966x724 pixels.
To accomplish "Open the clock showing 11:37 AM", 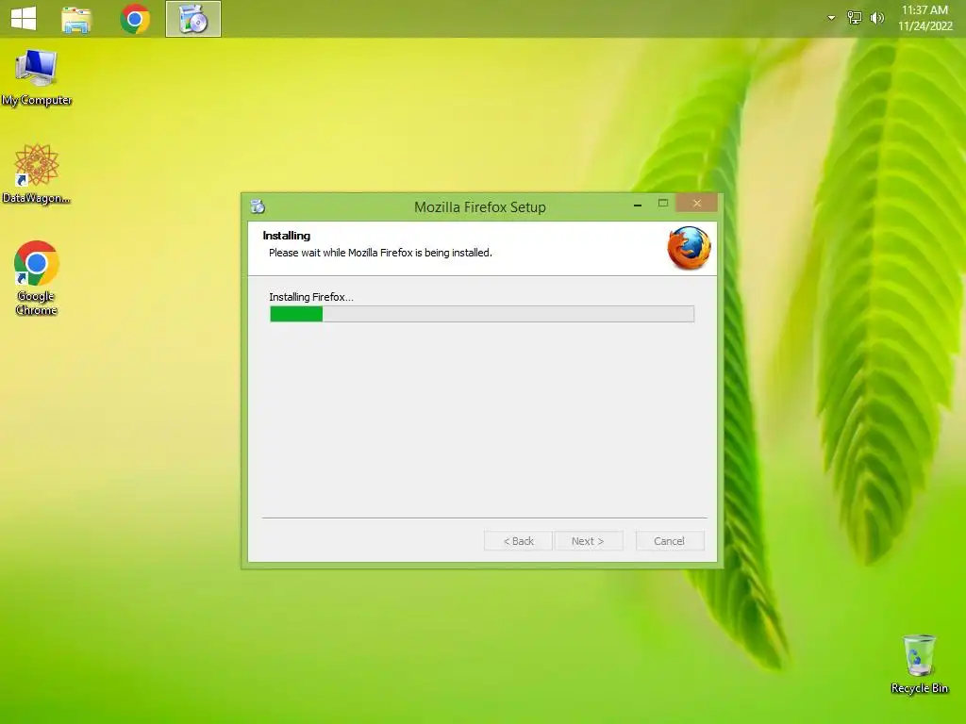I will click(x=924, y=9).
